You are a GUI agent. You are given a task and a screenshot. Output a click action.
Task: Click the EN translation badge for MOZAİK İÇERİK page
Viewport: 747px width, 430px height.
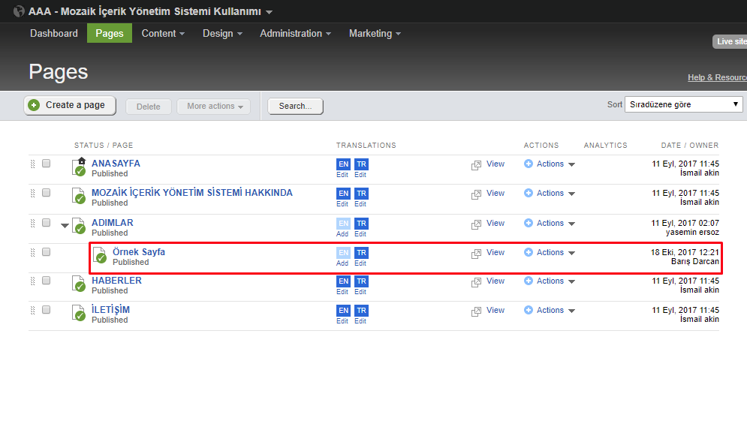tap(344, 194)
